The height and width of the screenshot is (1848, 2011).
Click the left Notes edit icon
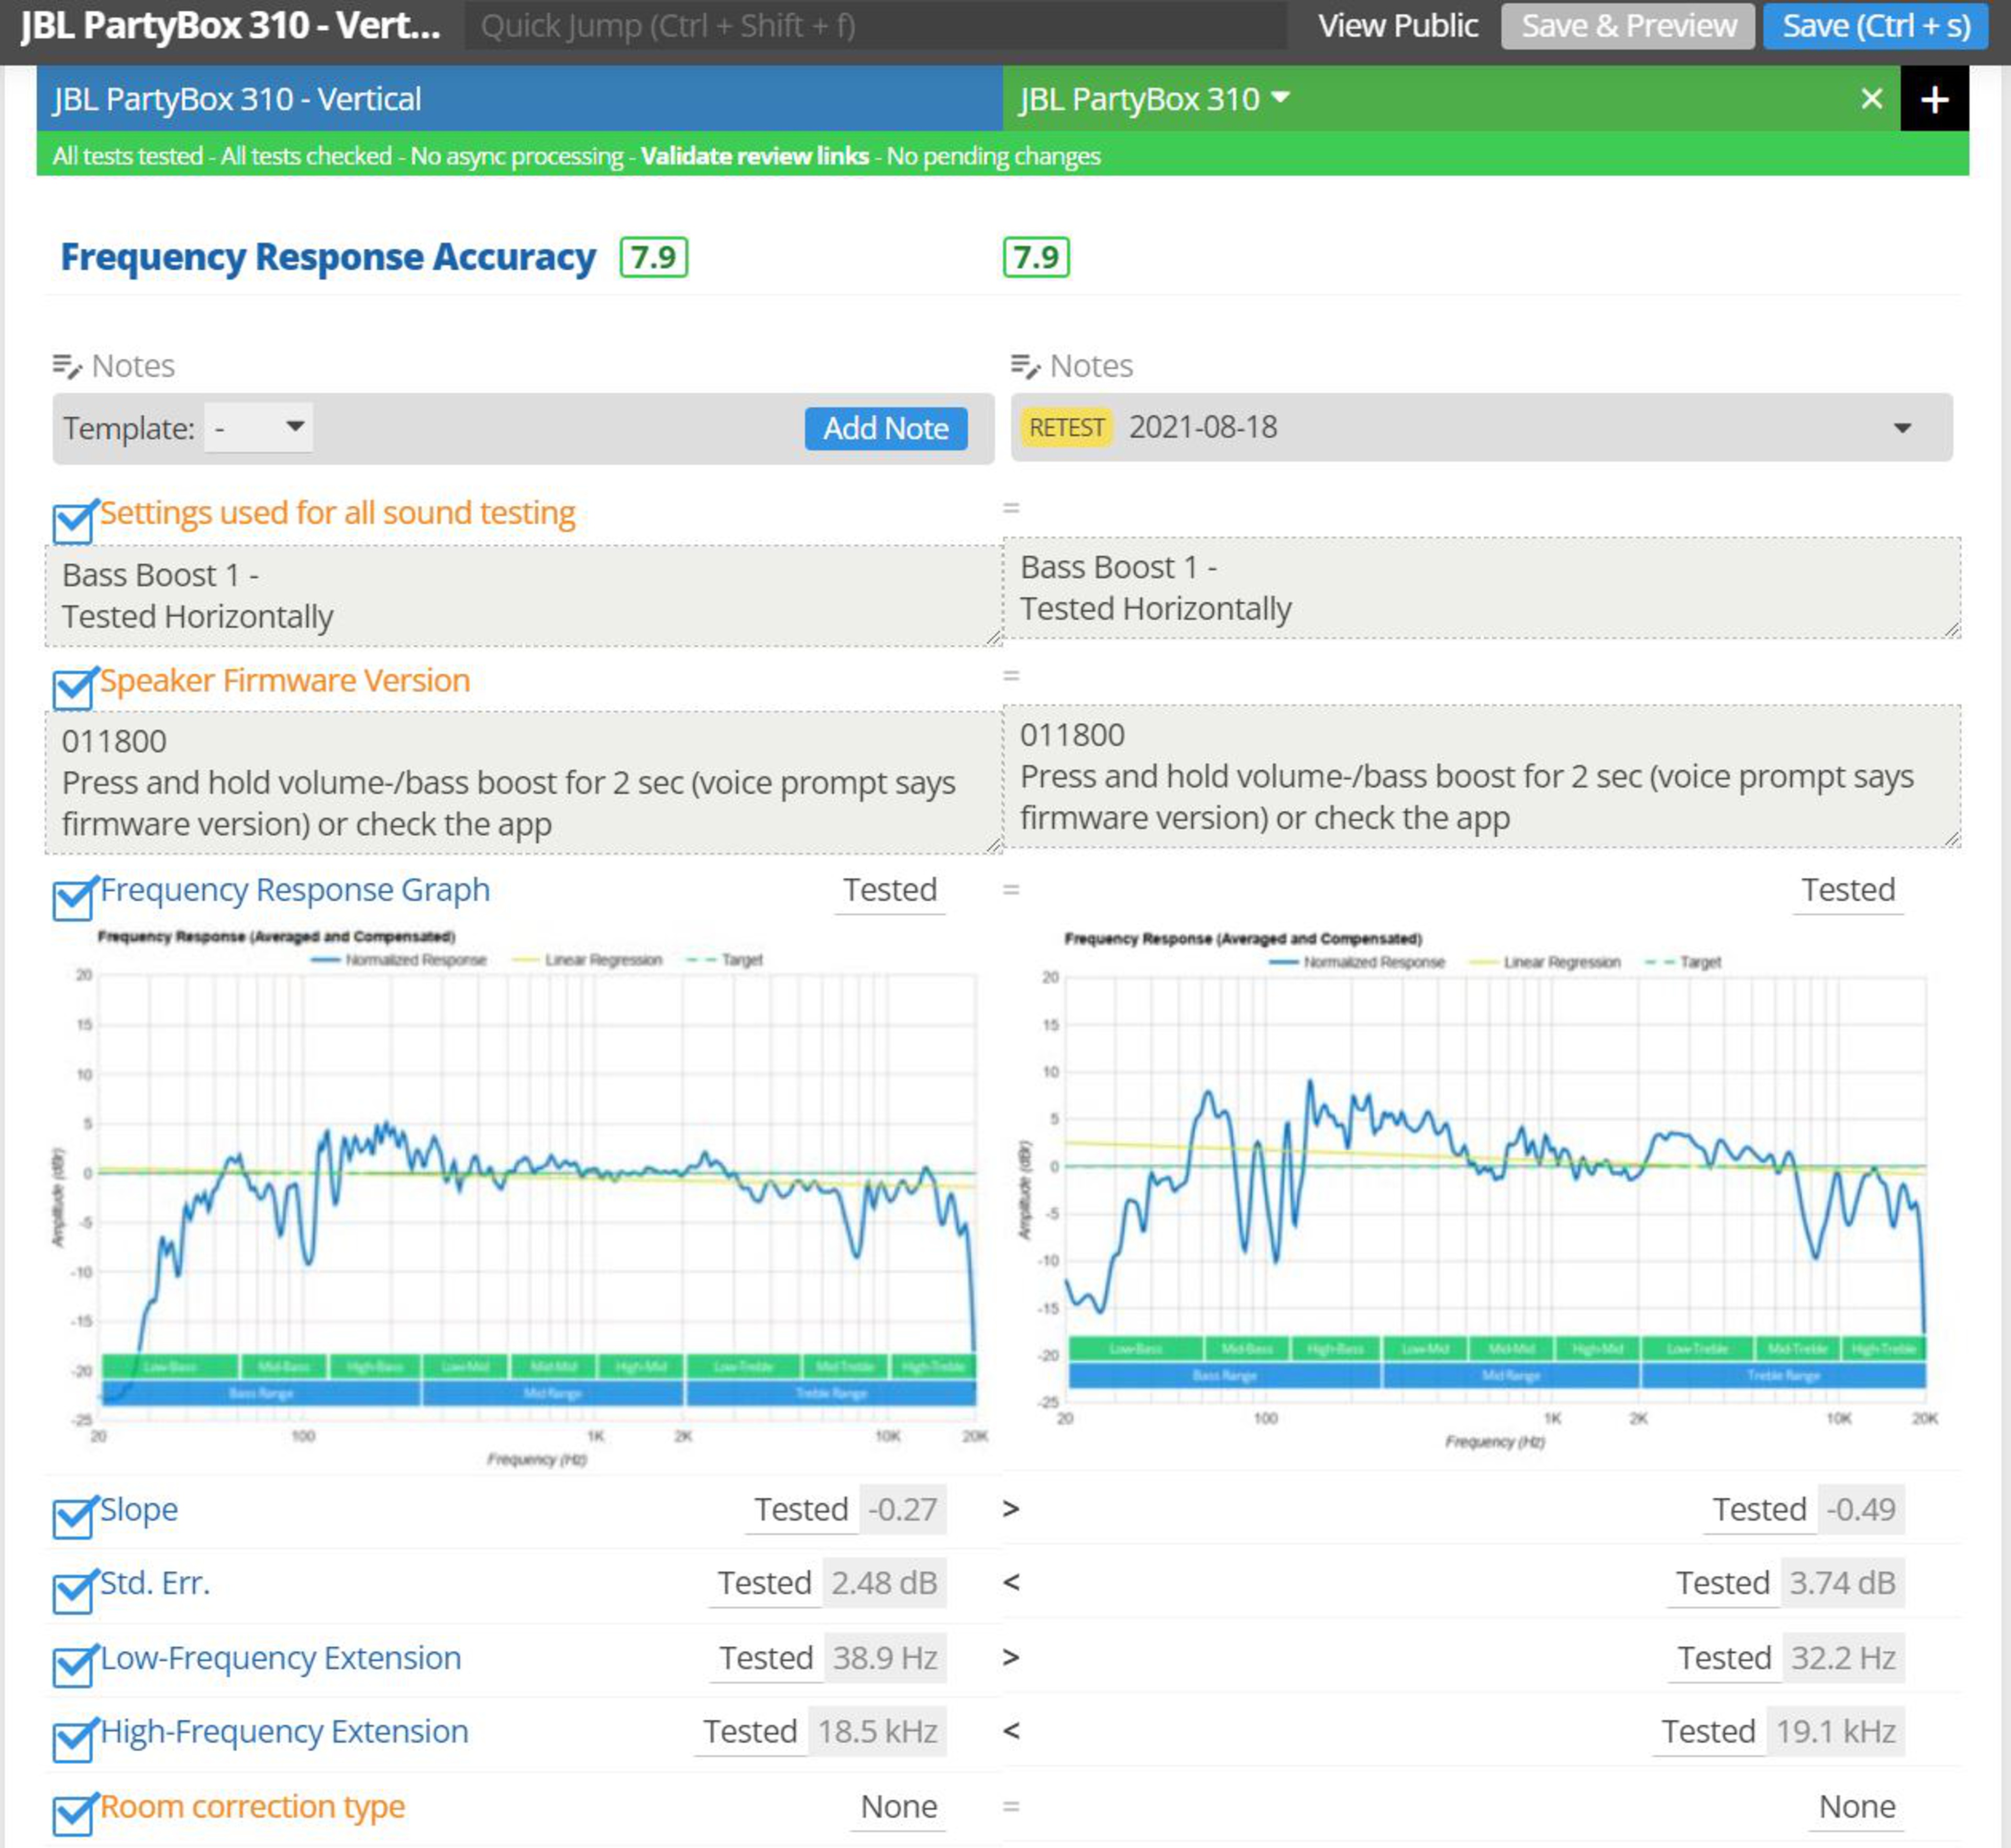pos(66,367)
